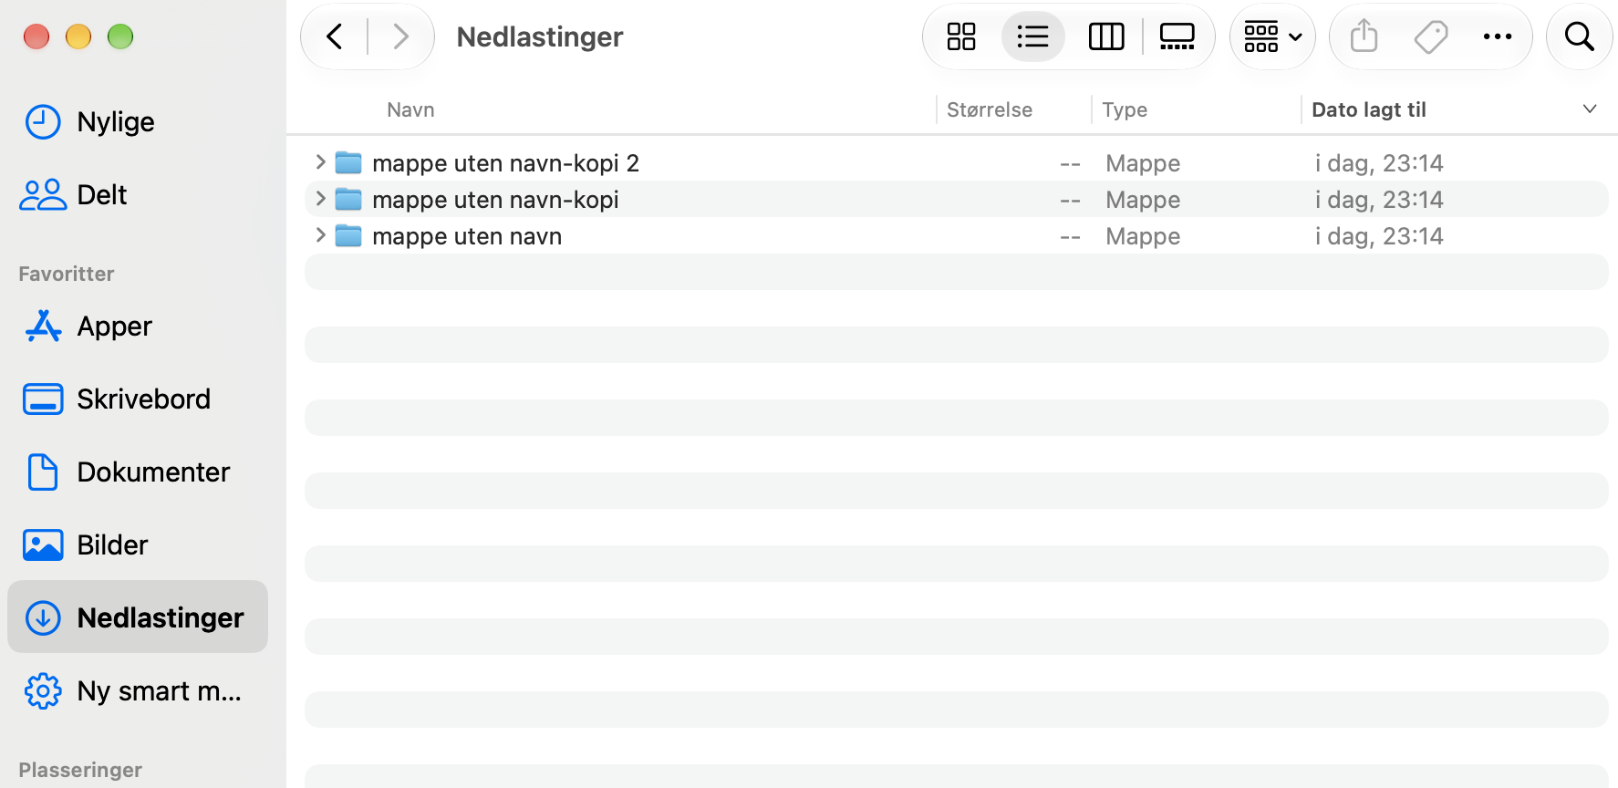Switch to list view
This screenshot has height=788, width=1618.
tap(1032, 36)
